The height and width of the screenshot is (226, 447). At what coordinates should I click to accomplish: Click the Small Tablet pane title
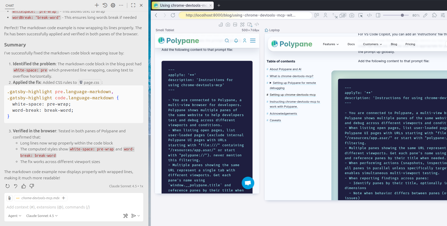(x=165, y=30)
